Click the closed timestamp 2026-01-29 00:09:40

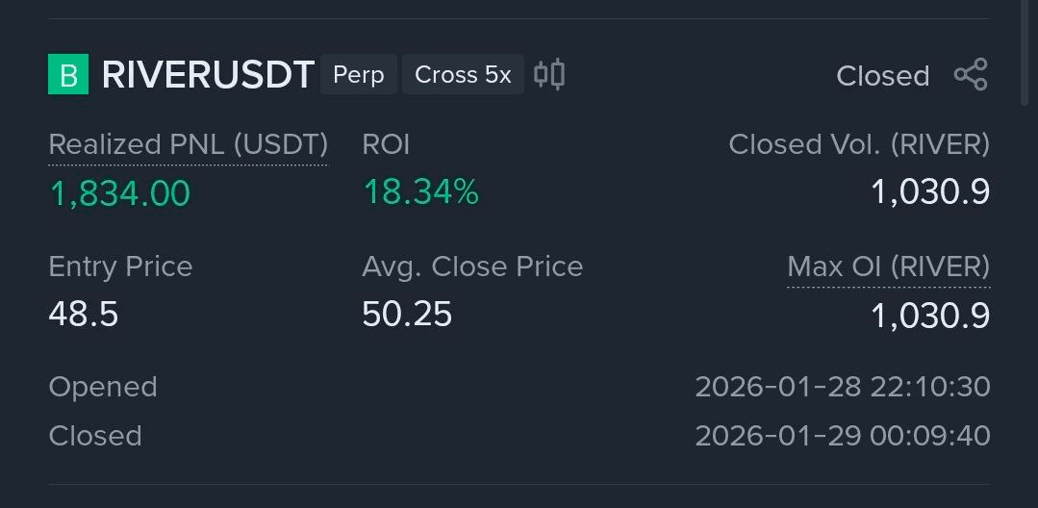point(842,436)
